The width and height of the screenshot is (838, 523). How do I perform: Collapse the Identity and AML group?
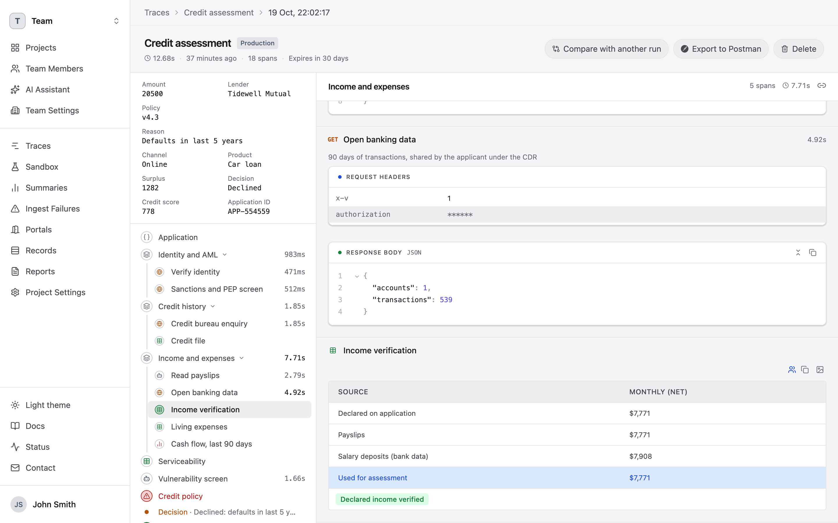pyautogui.click(x=224, y=255)
